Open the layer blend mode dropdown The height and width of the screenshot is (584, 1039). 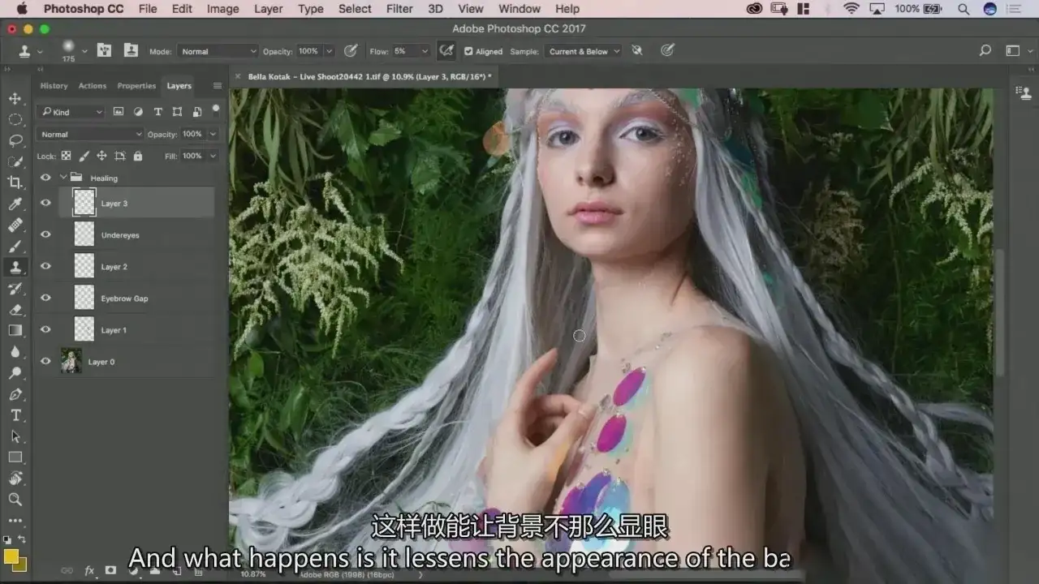point(91,134)
